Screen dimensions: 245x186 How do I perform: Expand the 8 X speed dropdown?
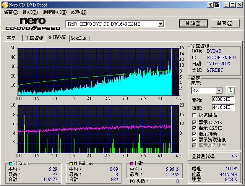pos(219,90)
